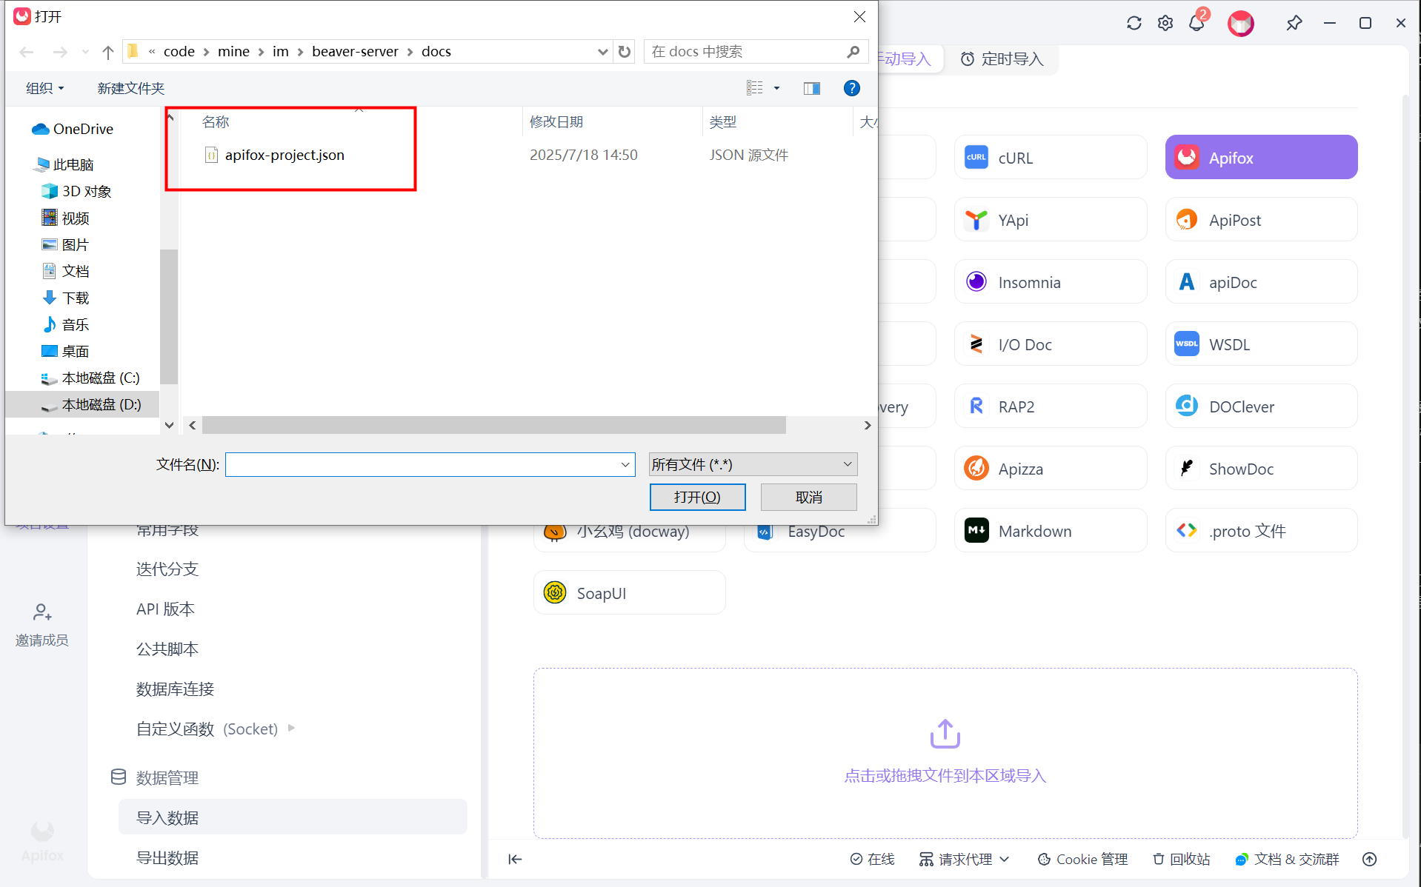Go up one folder level arrow
This screenshot has height=887, width=1421.
coord(108,52)
